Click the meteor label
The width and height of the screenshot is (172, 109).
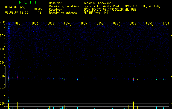39,8
